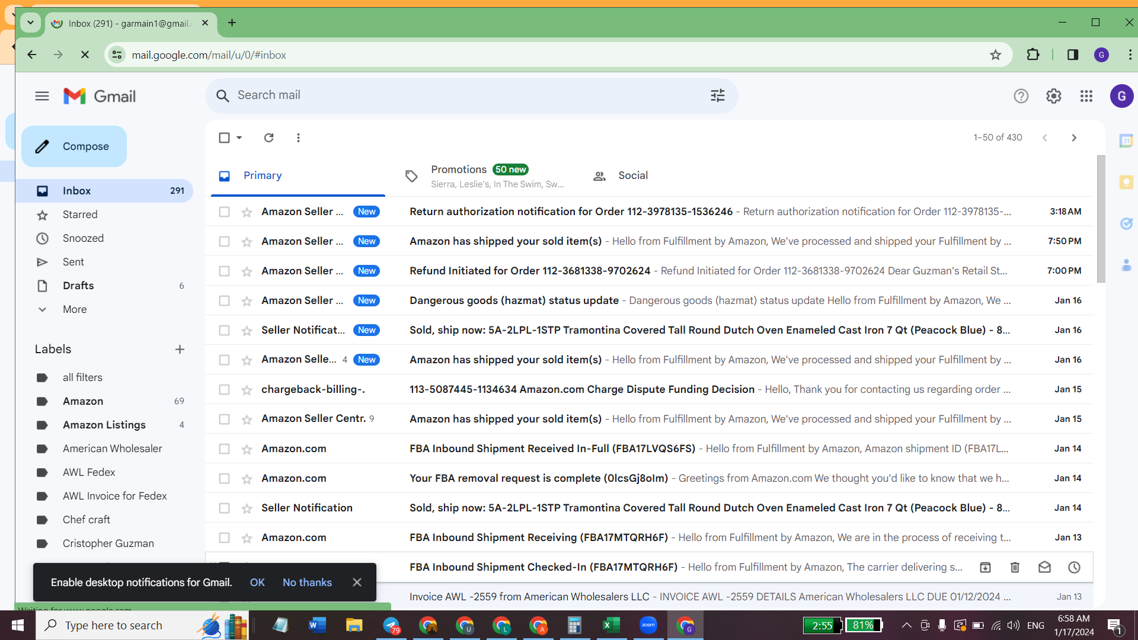Open the Google Tasks side panel icon

point(1126,223)
